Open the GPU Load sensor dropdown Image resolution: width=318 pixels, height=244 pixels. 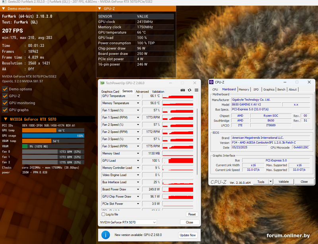coord(138,161)
